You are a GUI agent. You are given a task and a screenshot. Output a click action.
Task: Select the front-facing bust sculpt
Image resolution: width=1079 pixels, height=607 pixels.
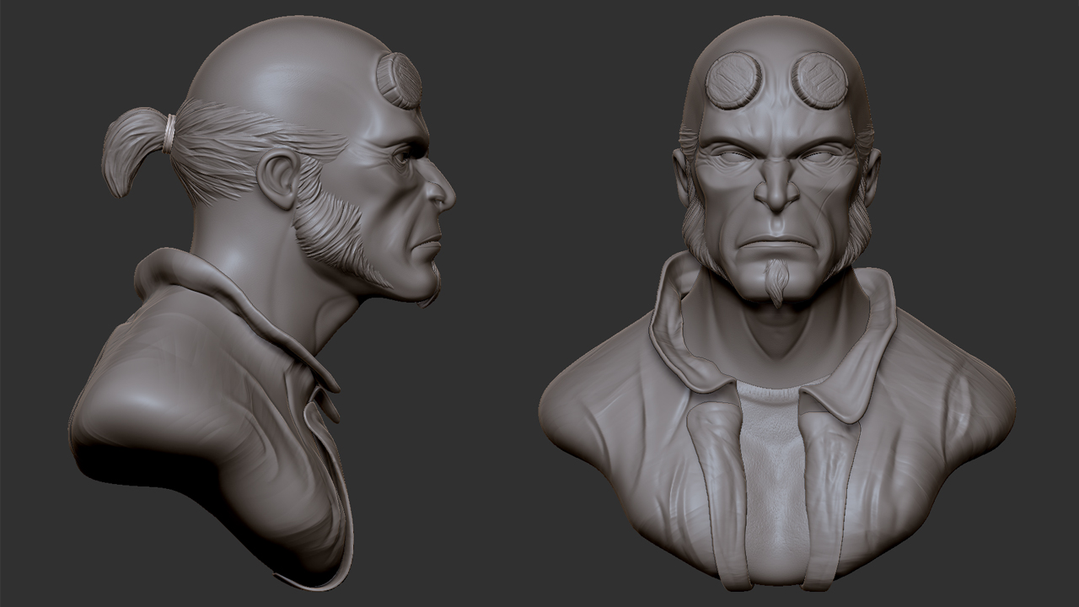(x=777, y=303)
